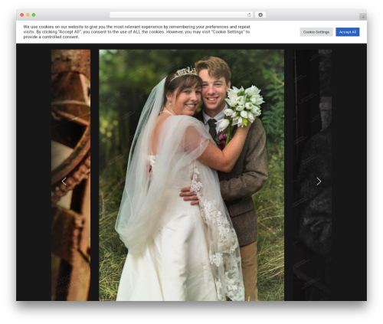Click the download icon beside address bar

[x=260, y=15]
